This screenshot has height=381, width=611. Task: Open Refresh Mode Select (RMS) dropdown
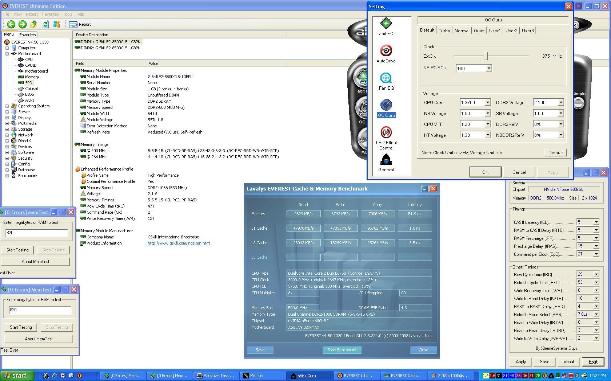coord(596,314)
